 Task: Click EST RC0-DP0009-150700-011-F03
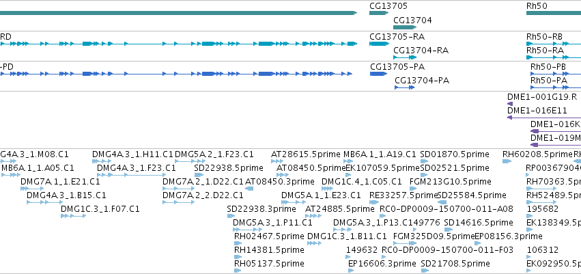coord(384,258)
